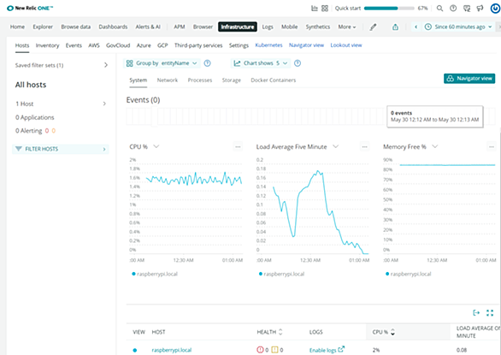Open Alerts & AI in top navigation
Image resolution: width=501 pixels, height=355 pixels.
pyautogui.click(x=148, y=27)
